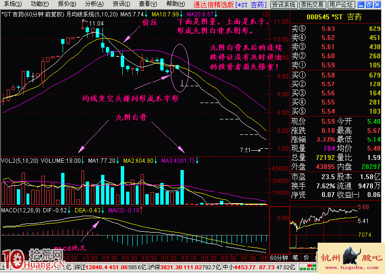This screenshot has width=385, height=274.
Task: Click the MA20:8.57 indicator label
Action: pos(200,14)
